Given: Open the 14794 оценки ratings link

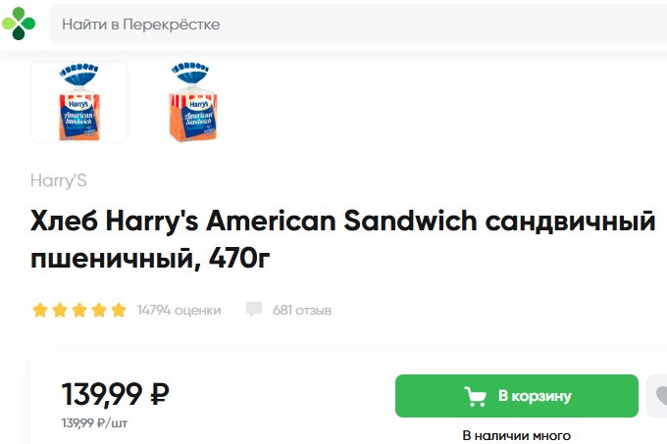Looking at the screenshot, I should tap(179, 310).
